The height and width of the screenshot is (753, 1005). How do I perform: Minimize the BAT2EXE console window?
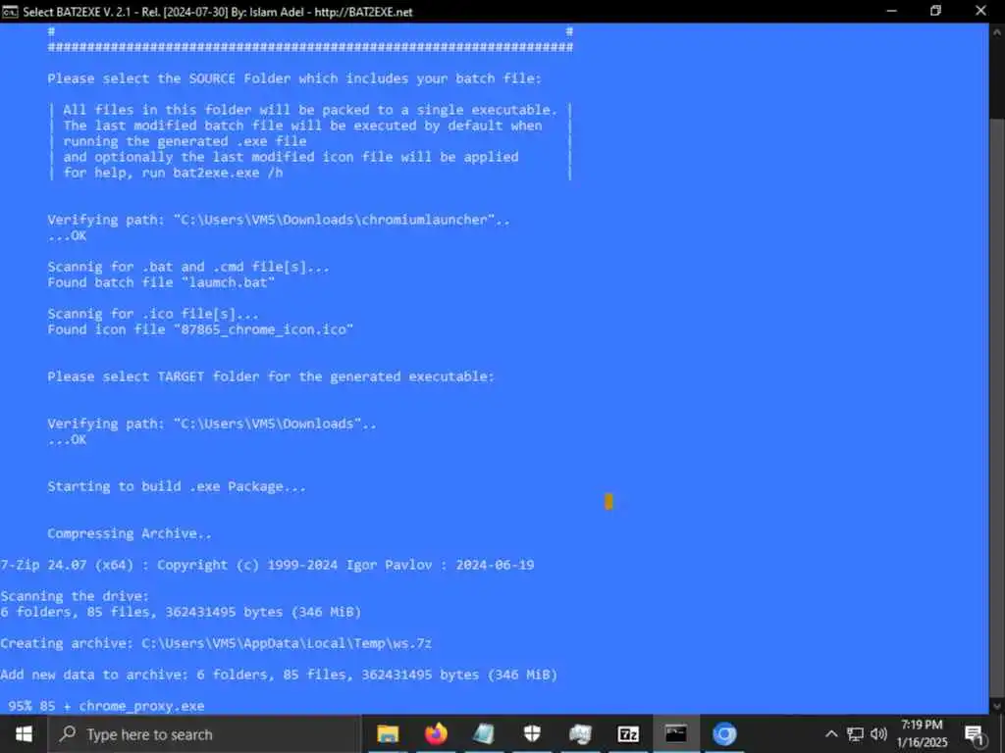coord(891,11)
